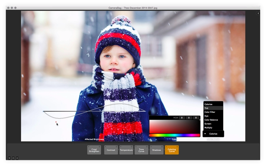Image resolution: width=266 pixels, height=166 pixels.
Task: Select the Tone Curve tile
Action: (x=141, y=150)
